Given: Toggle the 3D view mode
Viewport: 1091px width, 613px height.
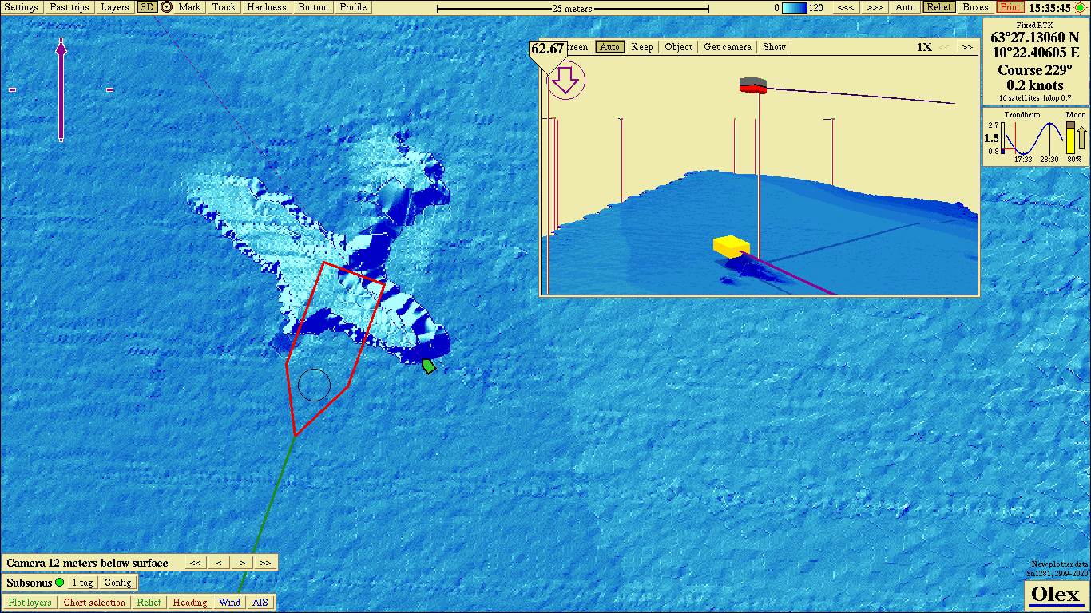Looking at the screenshot, I should point(146,7).
